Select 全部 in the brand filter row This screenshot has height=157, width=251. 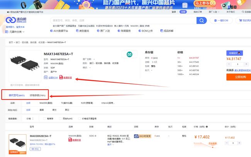click(x=28, y=103)
